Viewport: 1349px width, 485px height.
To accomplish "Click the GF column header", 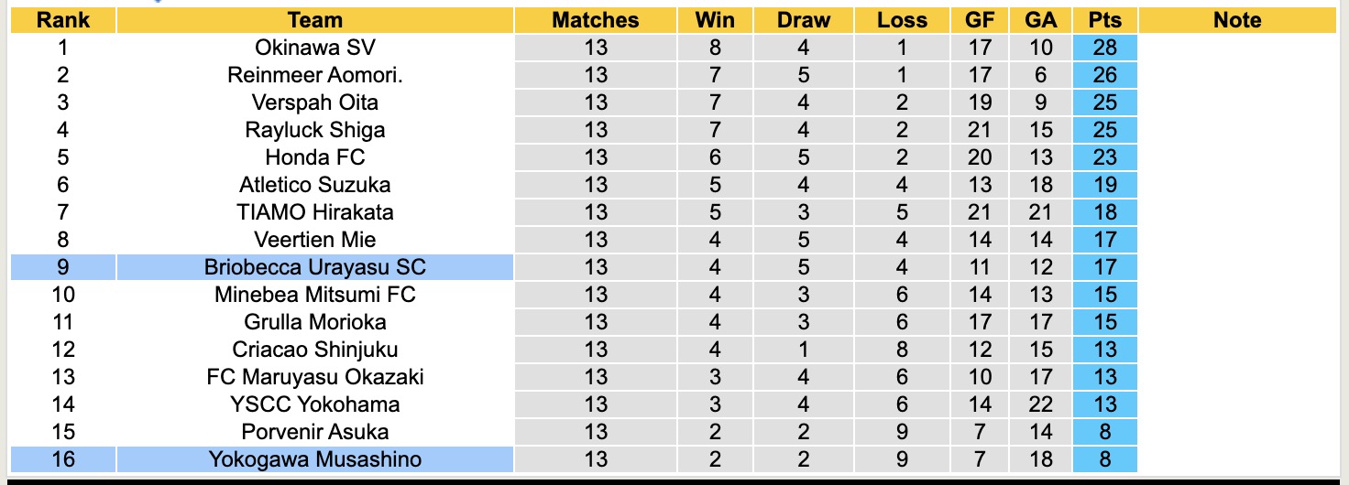I will [980, 20].
